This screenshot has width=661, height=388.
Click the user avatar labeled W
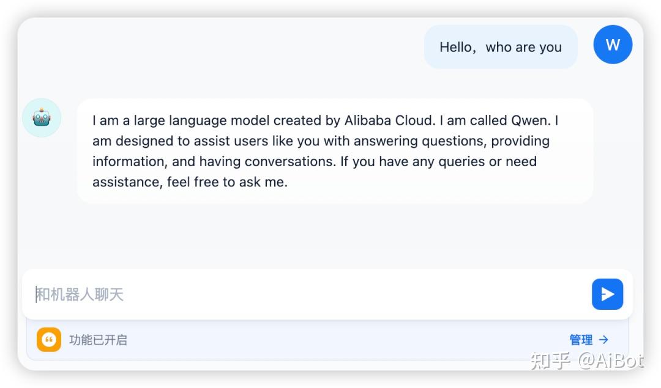click(x=613, y=45)
